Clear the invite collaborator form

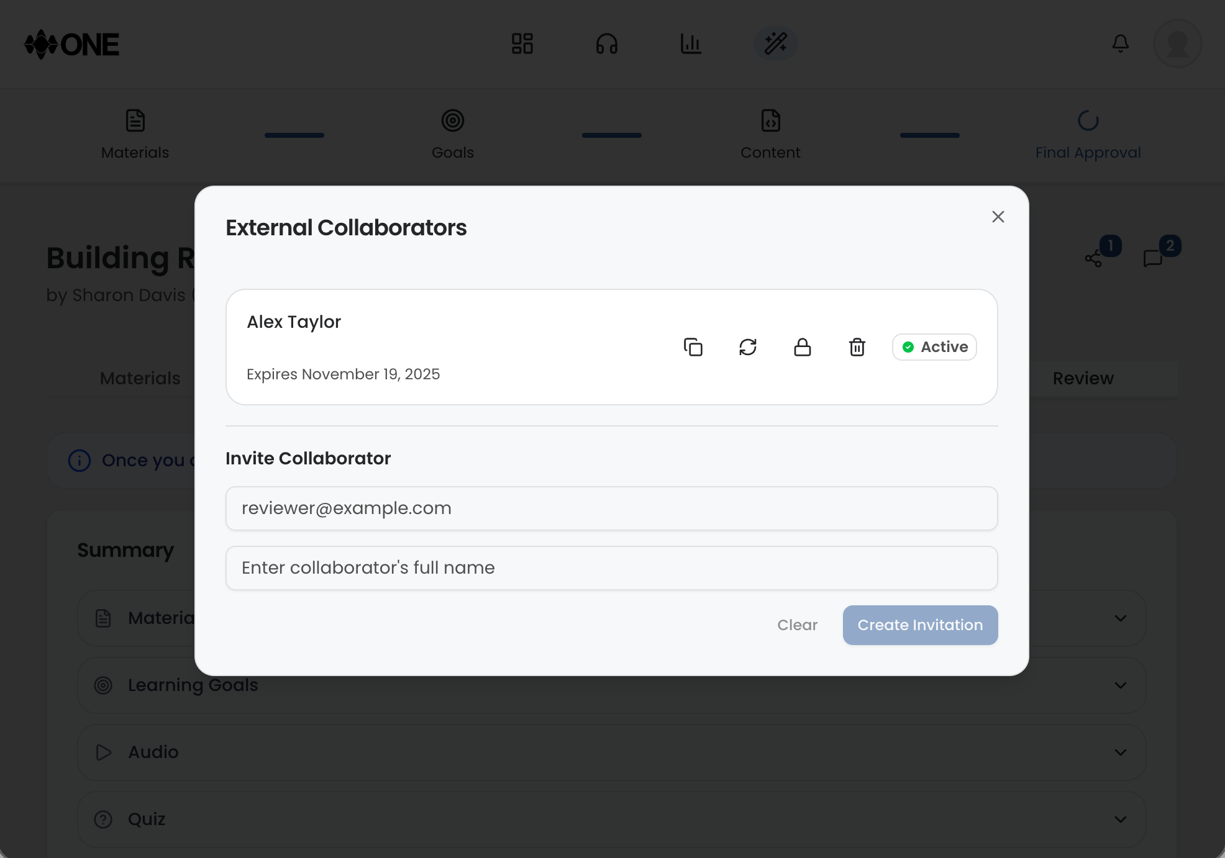797,625
